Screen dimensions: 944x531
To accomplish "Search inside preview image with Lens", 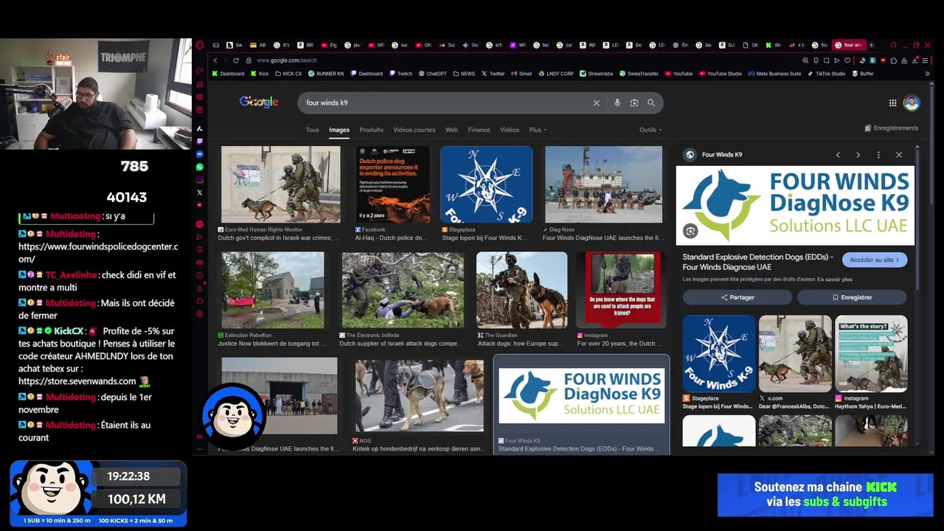I will [x=690, y=231].
